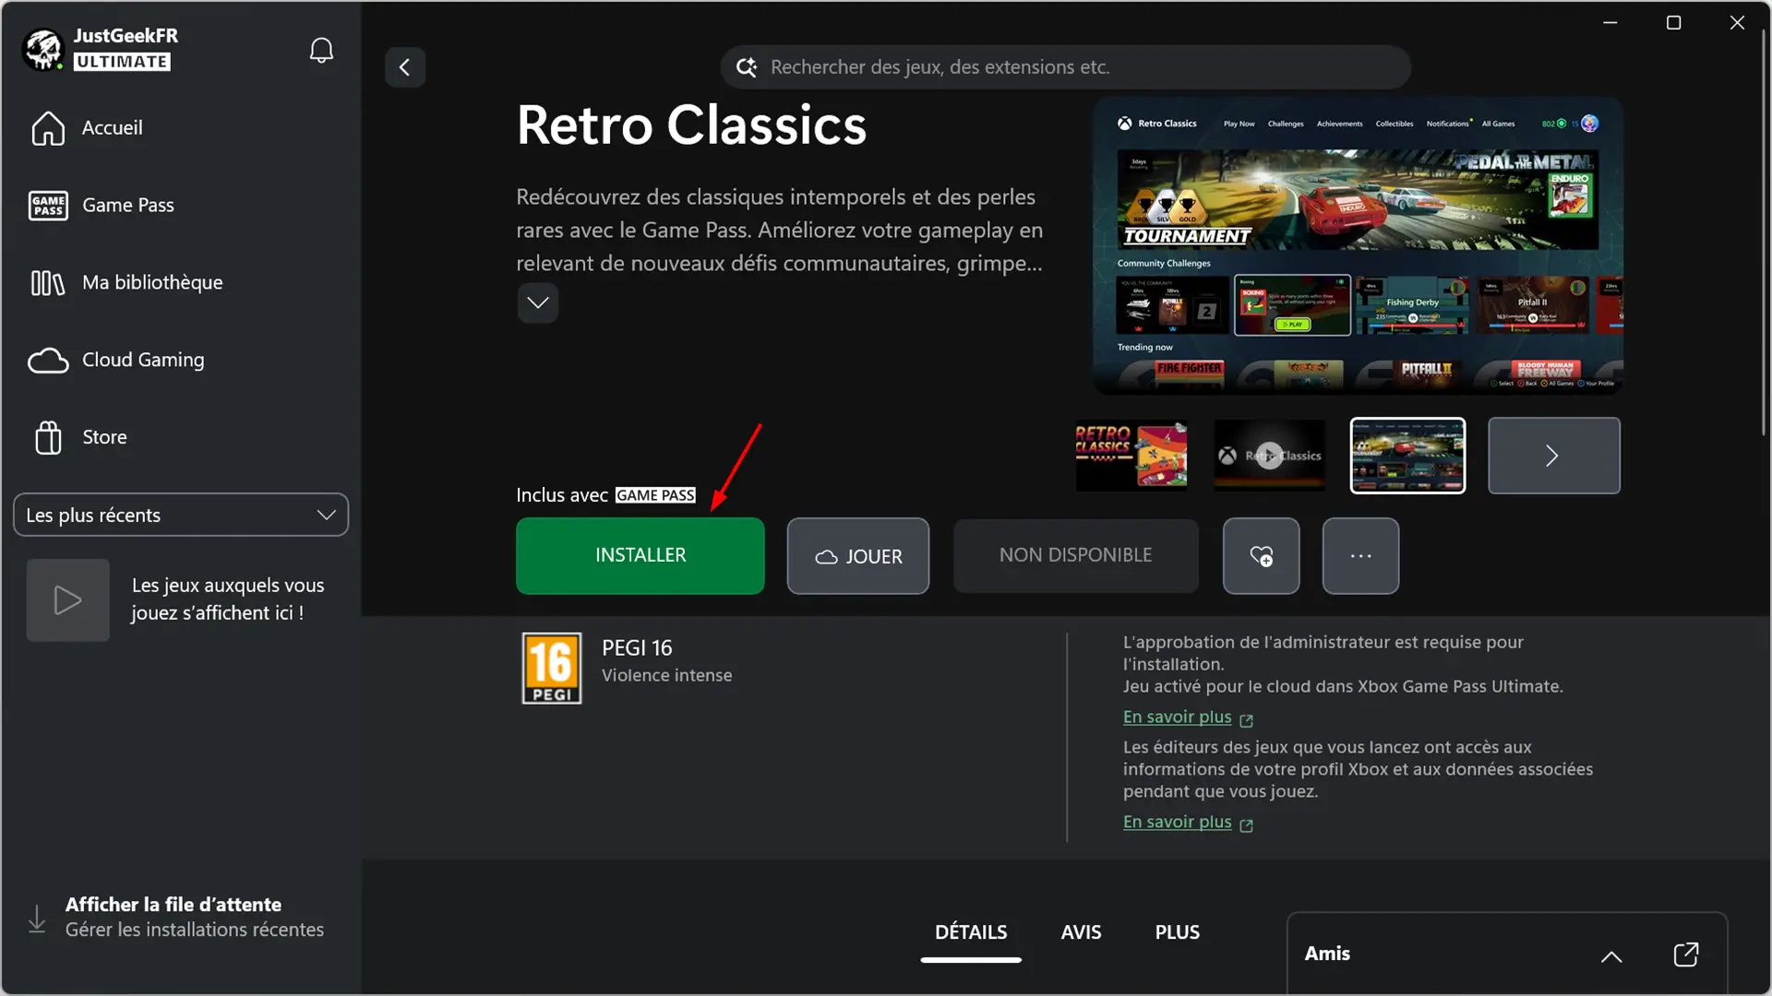This screenshot has height=996, width=1772.
Task: Expand the Amis panel chevron
Action: tap(1611, 956)
